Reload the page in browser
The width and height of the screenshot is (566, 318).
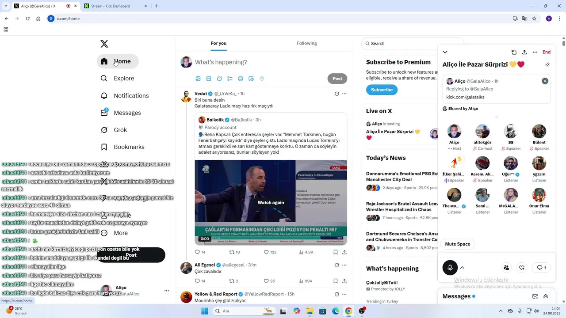(27, 19)
